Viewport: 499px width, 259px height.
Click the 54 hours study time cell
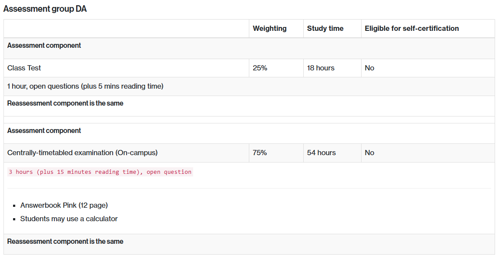tap(321, 153)
